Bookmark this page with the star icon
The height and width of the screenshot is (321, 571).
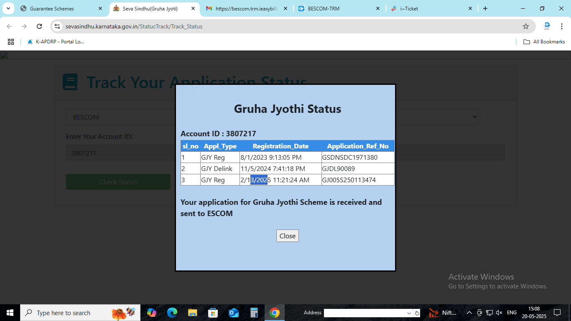pyautogui.click(x=526, y=26)
